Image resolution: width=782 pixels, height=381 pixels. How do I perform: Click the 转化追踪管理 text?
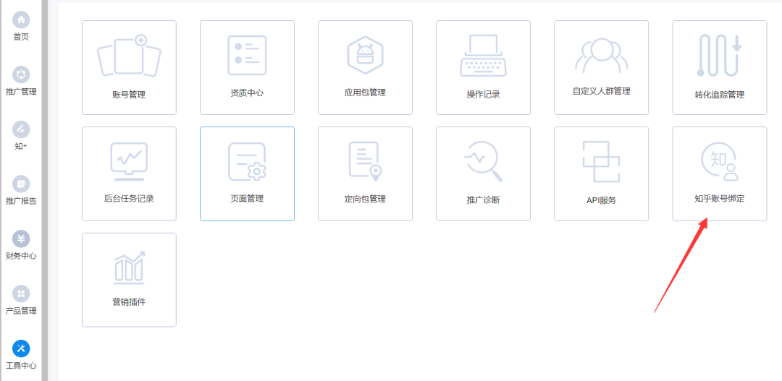click(720, 95)
